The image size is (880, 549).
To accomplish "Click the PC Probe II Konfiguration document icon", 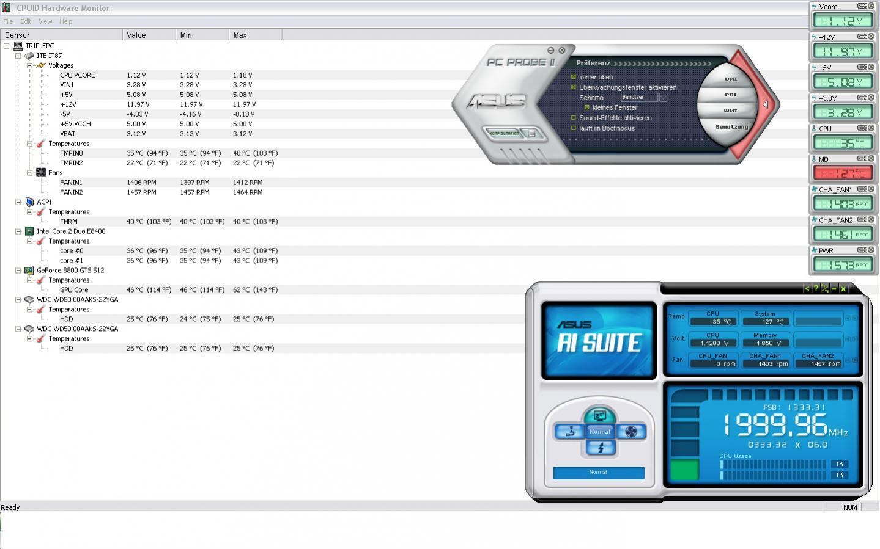I will (532, 133).
